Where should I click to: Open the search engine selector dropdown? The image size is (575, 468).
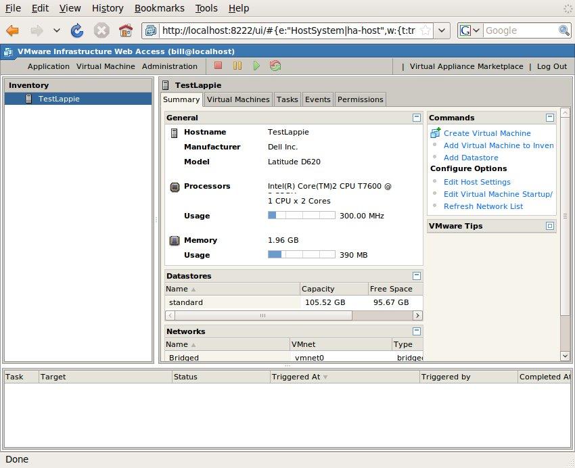tap(470, 30)
